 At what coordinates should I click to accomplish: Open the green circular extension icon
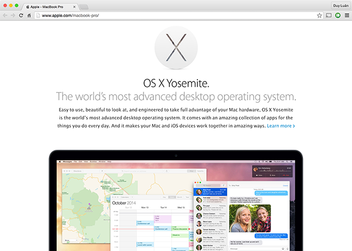(x=337, y=15)
